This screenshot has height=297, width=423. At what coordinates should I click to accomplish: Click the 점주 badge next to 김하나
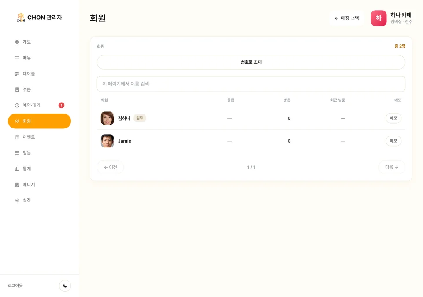(140, 118)
